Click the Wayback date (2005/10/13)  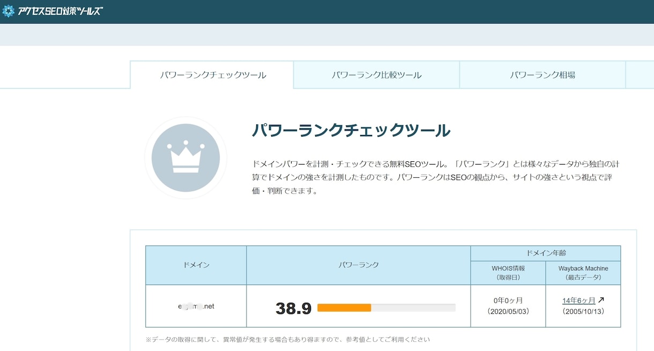[583, 311]
